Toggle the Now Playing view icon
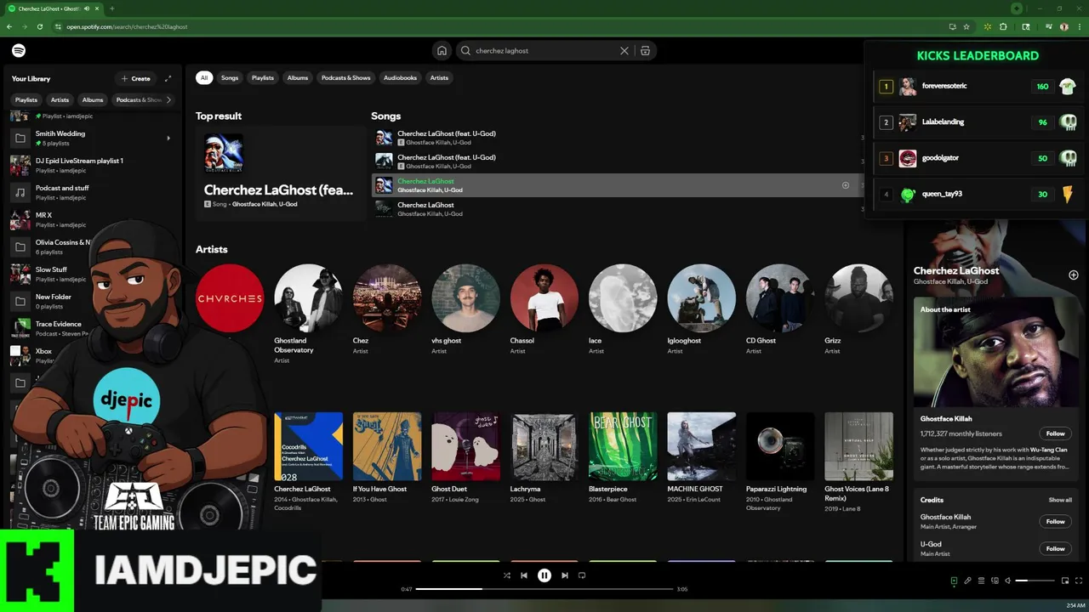 click(954, 581)
